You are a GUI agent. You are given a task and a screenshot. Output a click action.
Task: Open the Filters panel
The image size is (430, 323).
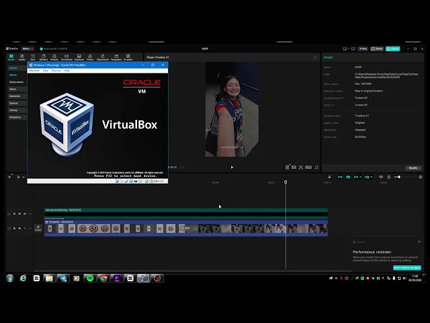90,57
